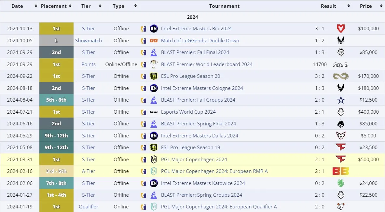Select the 1st - 4th placement cell

click(57, 195)
